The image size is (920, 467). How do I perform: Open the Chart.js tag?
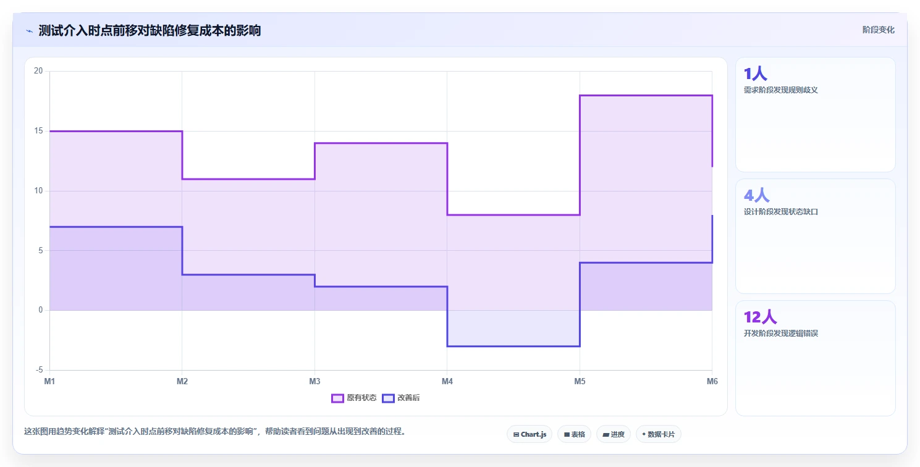coord(530,434)
